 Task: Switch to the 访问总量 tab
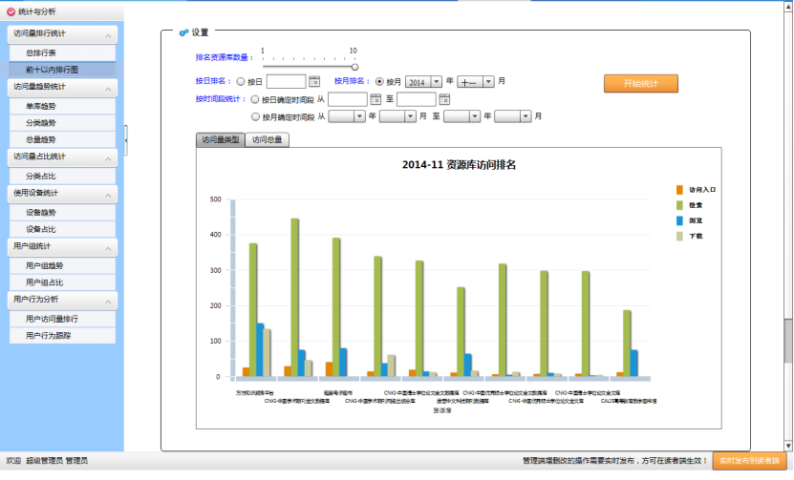click(267, 140)
